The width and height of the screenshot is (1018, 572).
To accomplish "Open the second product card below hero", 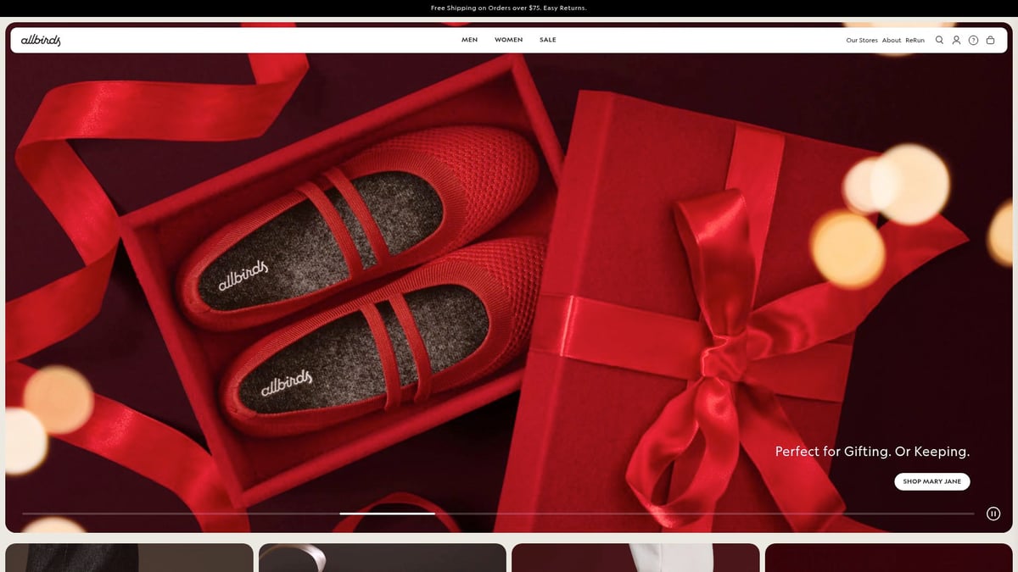I will pos(382,558).
